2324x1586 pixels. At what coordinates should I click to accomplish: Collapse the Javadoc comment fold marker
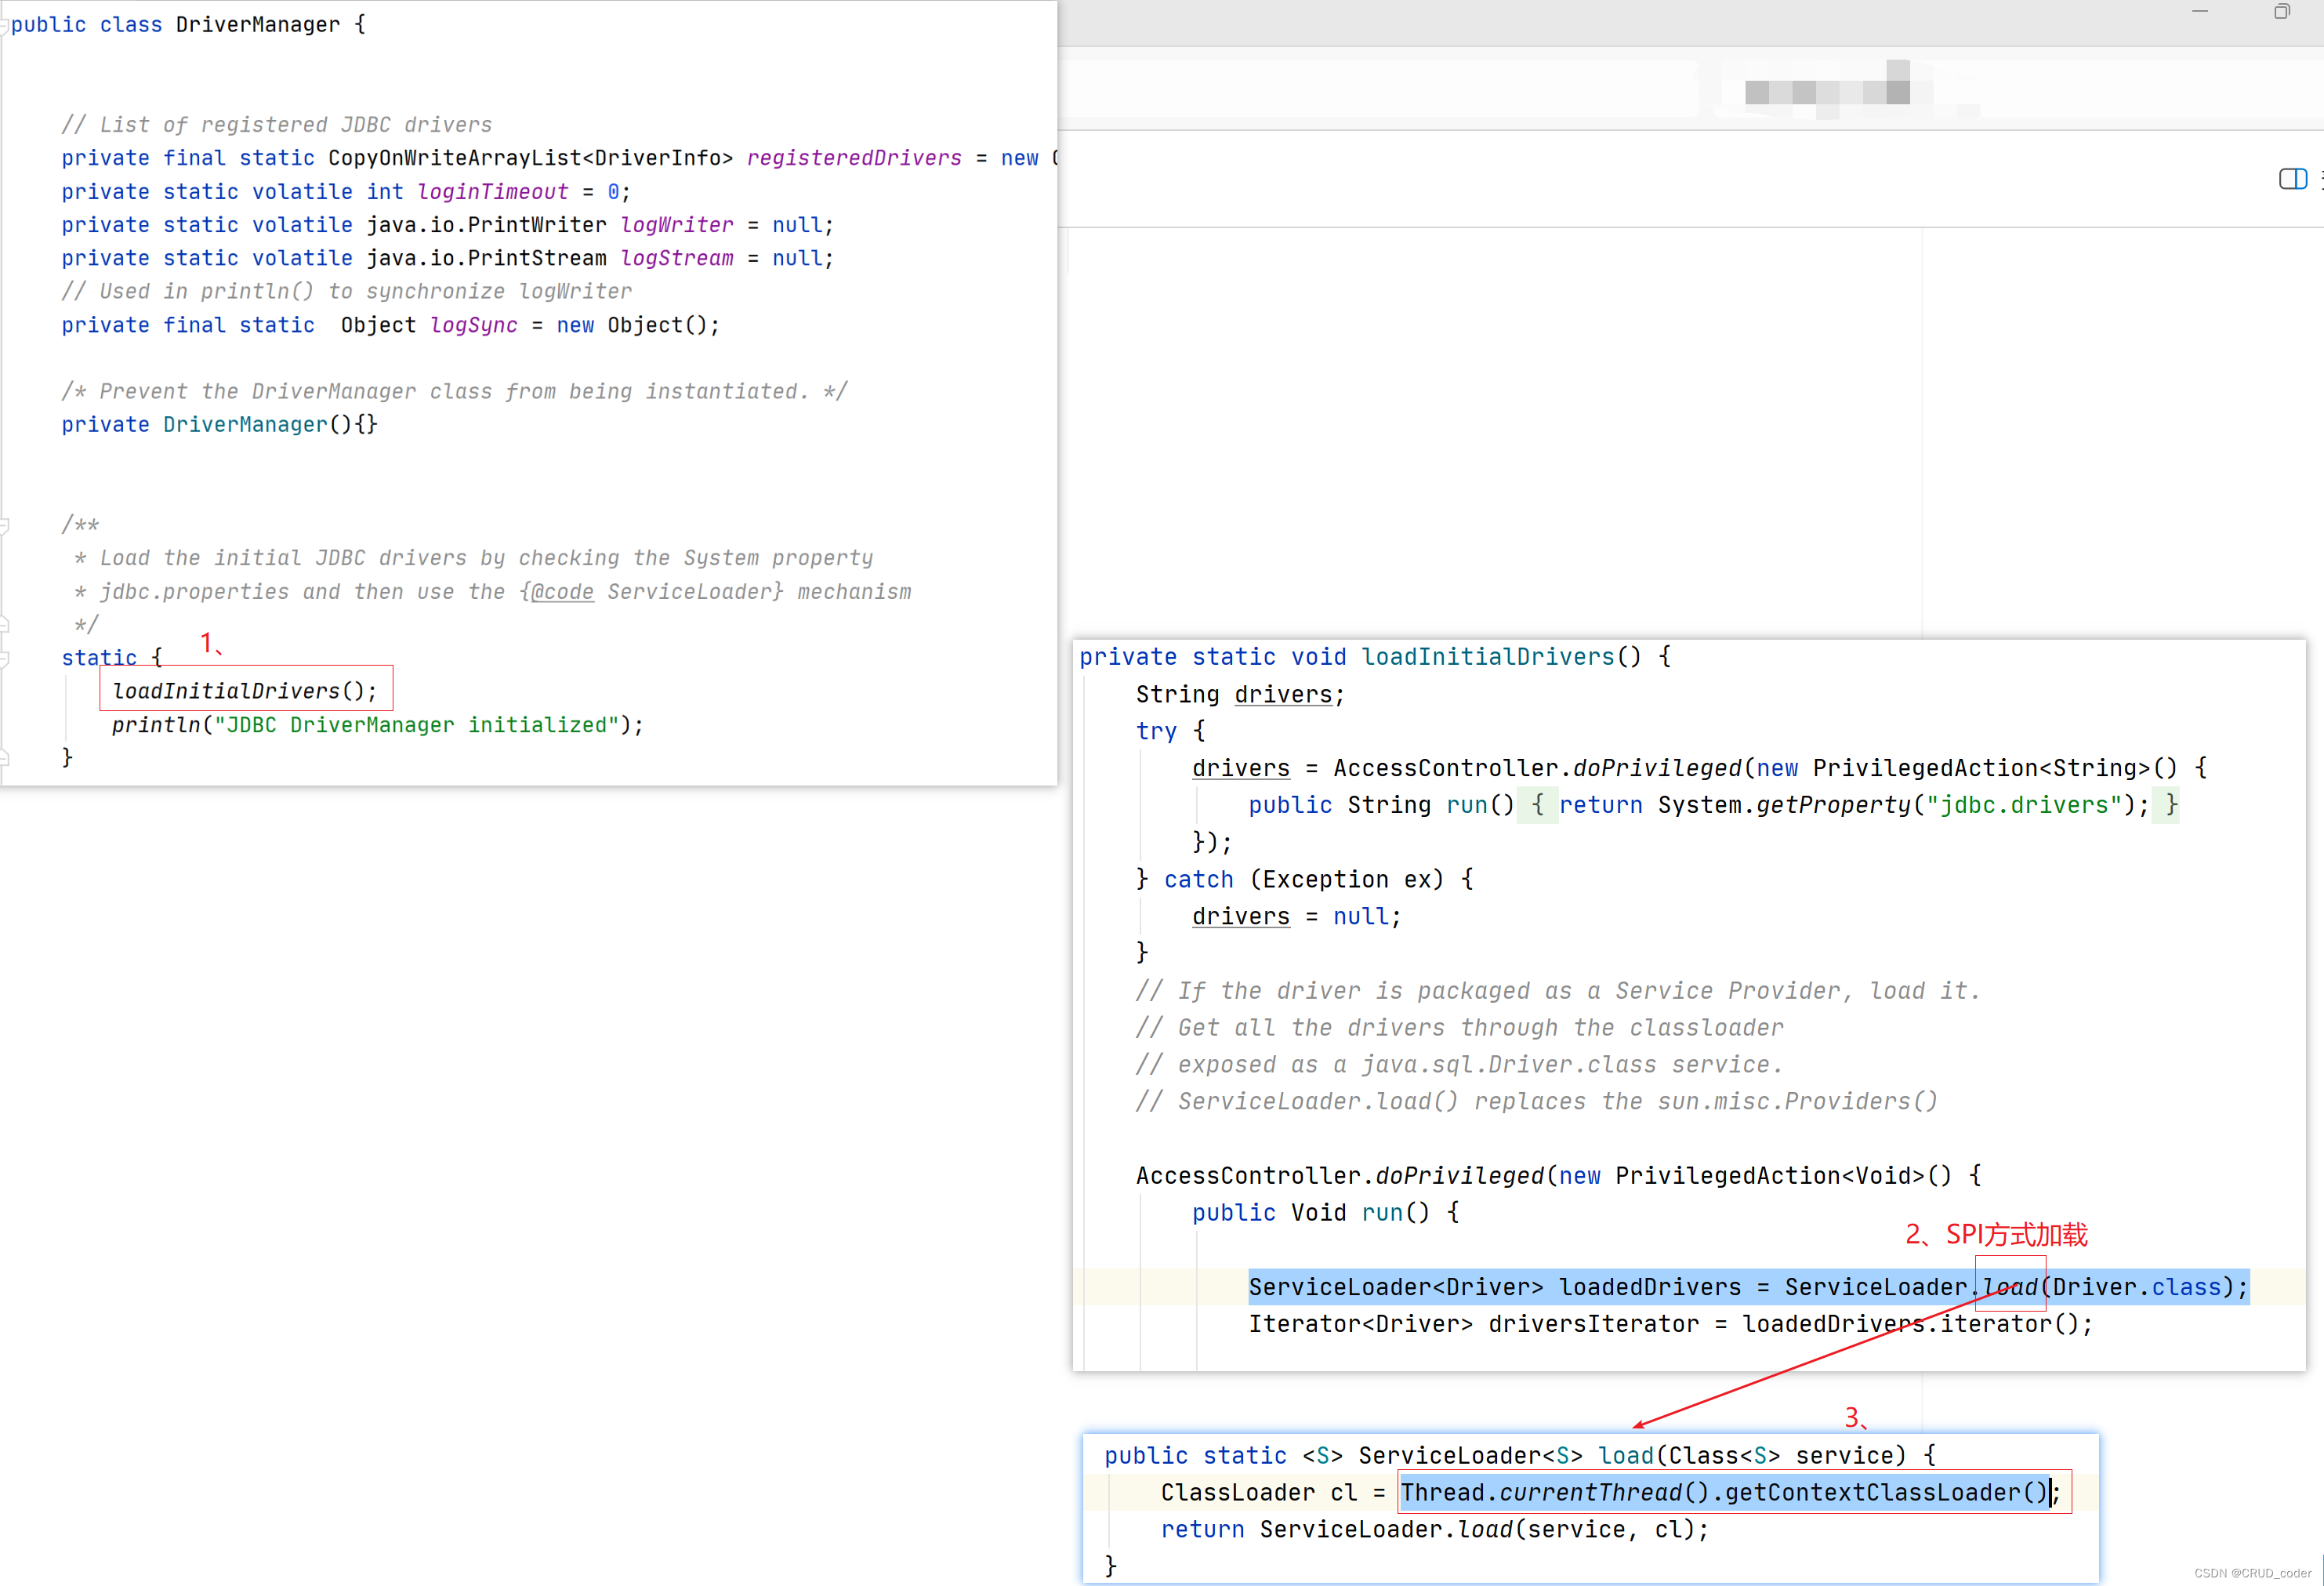tap(4, 525)
